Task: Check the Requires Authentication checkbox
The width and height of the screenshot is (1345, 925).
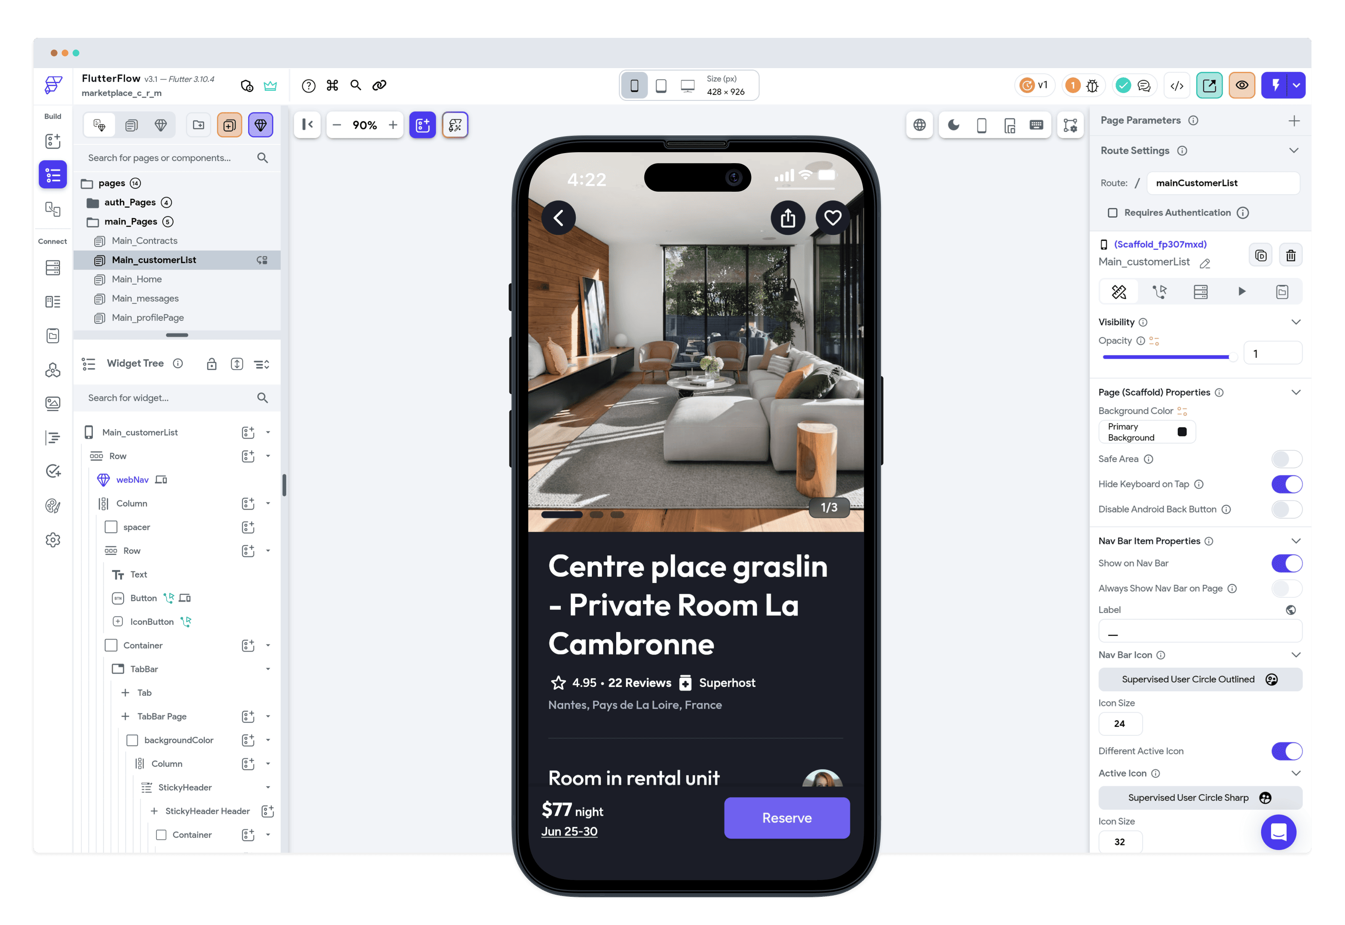Action: (1112, 213)
